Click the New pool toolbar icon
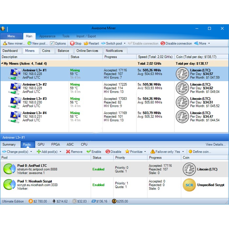Image resolution: width=229 pixels, height=229 pixels. point(29,44)
